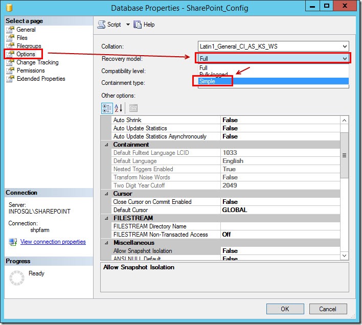Close the Database Properties window

tap(345, 6)
